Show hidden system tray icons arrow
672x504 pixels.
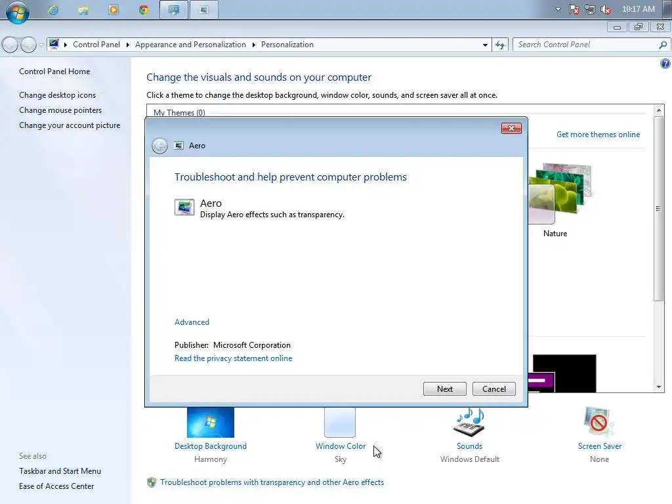(x=558, y=9)
